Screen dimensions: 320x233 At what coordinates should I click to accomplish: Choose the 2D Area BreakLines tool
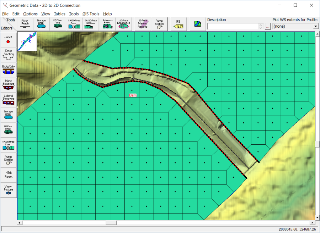pos(123,24)
